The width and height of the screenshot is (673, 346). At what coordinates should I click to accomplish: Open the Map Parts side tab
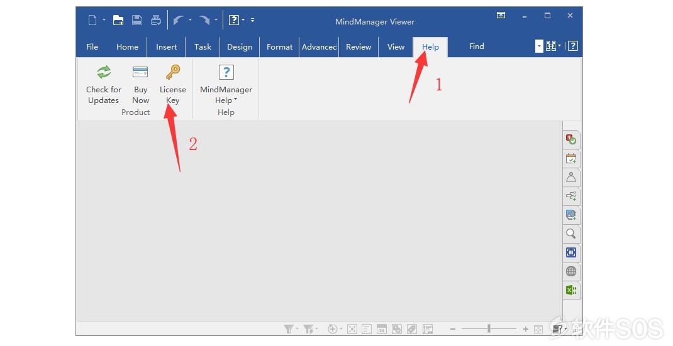tap(571, 196)
